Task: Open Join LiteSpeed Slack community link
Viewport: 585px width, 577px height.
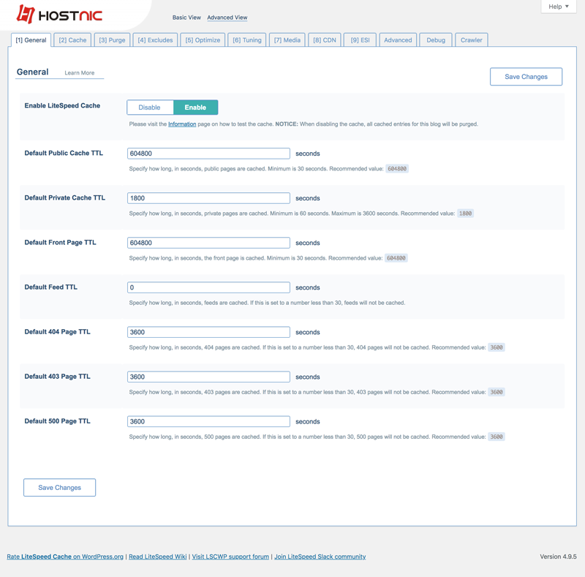Action: [320, 557]
